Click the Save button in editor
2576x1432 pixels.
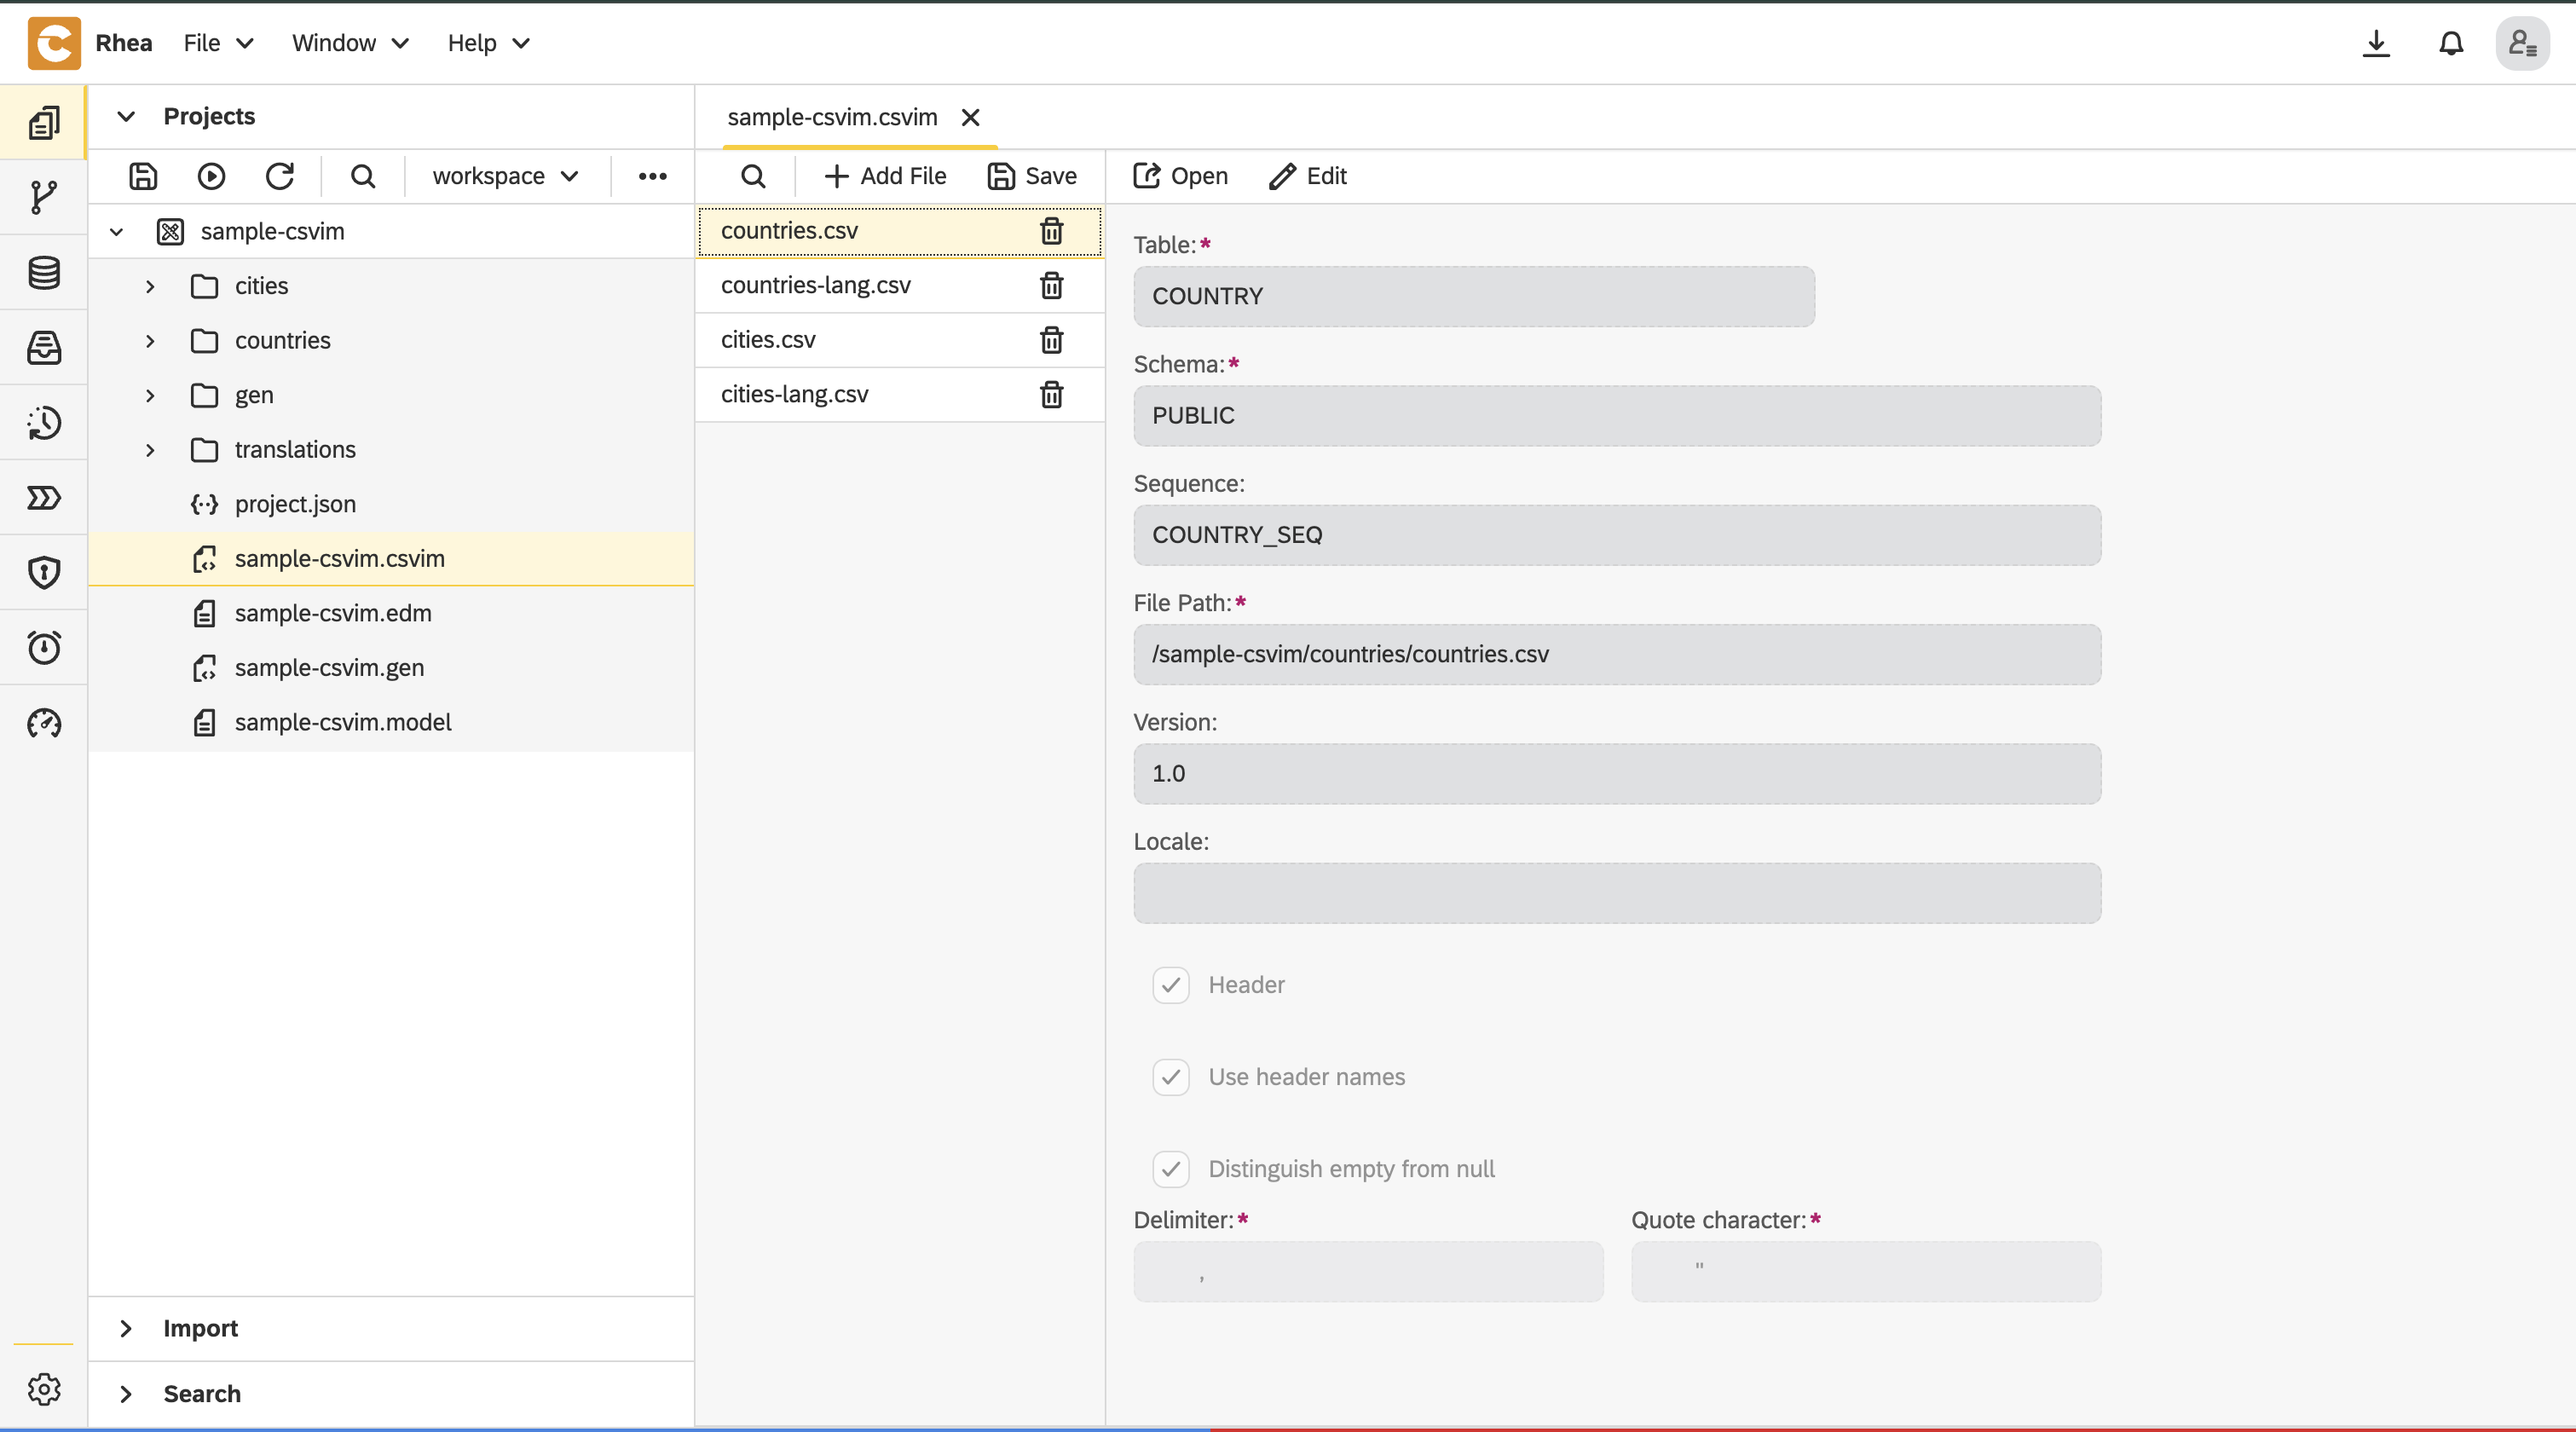(x=1032, y=176)
